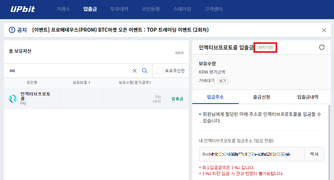Open the PROM BTC마켓 event notice
334x180 pixels.
(x=120, y=30)
